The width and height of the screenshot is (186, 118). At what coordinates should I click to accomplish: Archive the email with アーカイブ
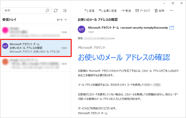[x=143, y=11]
